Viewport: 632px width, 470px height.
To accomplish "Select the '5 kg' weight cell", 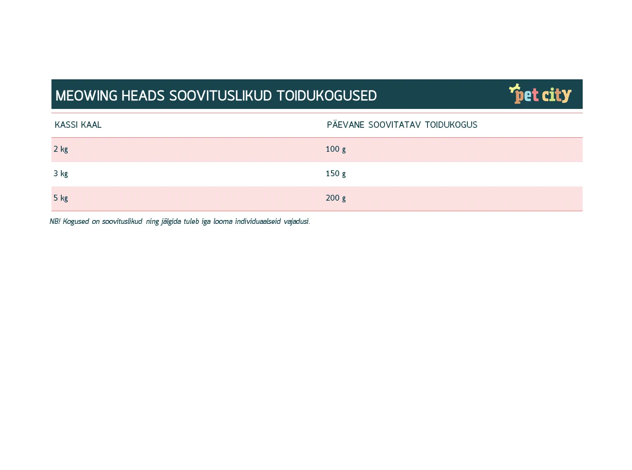I will pos(61,198).
